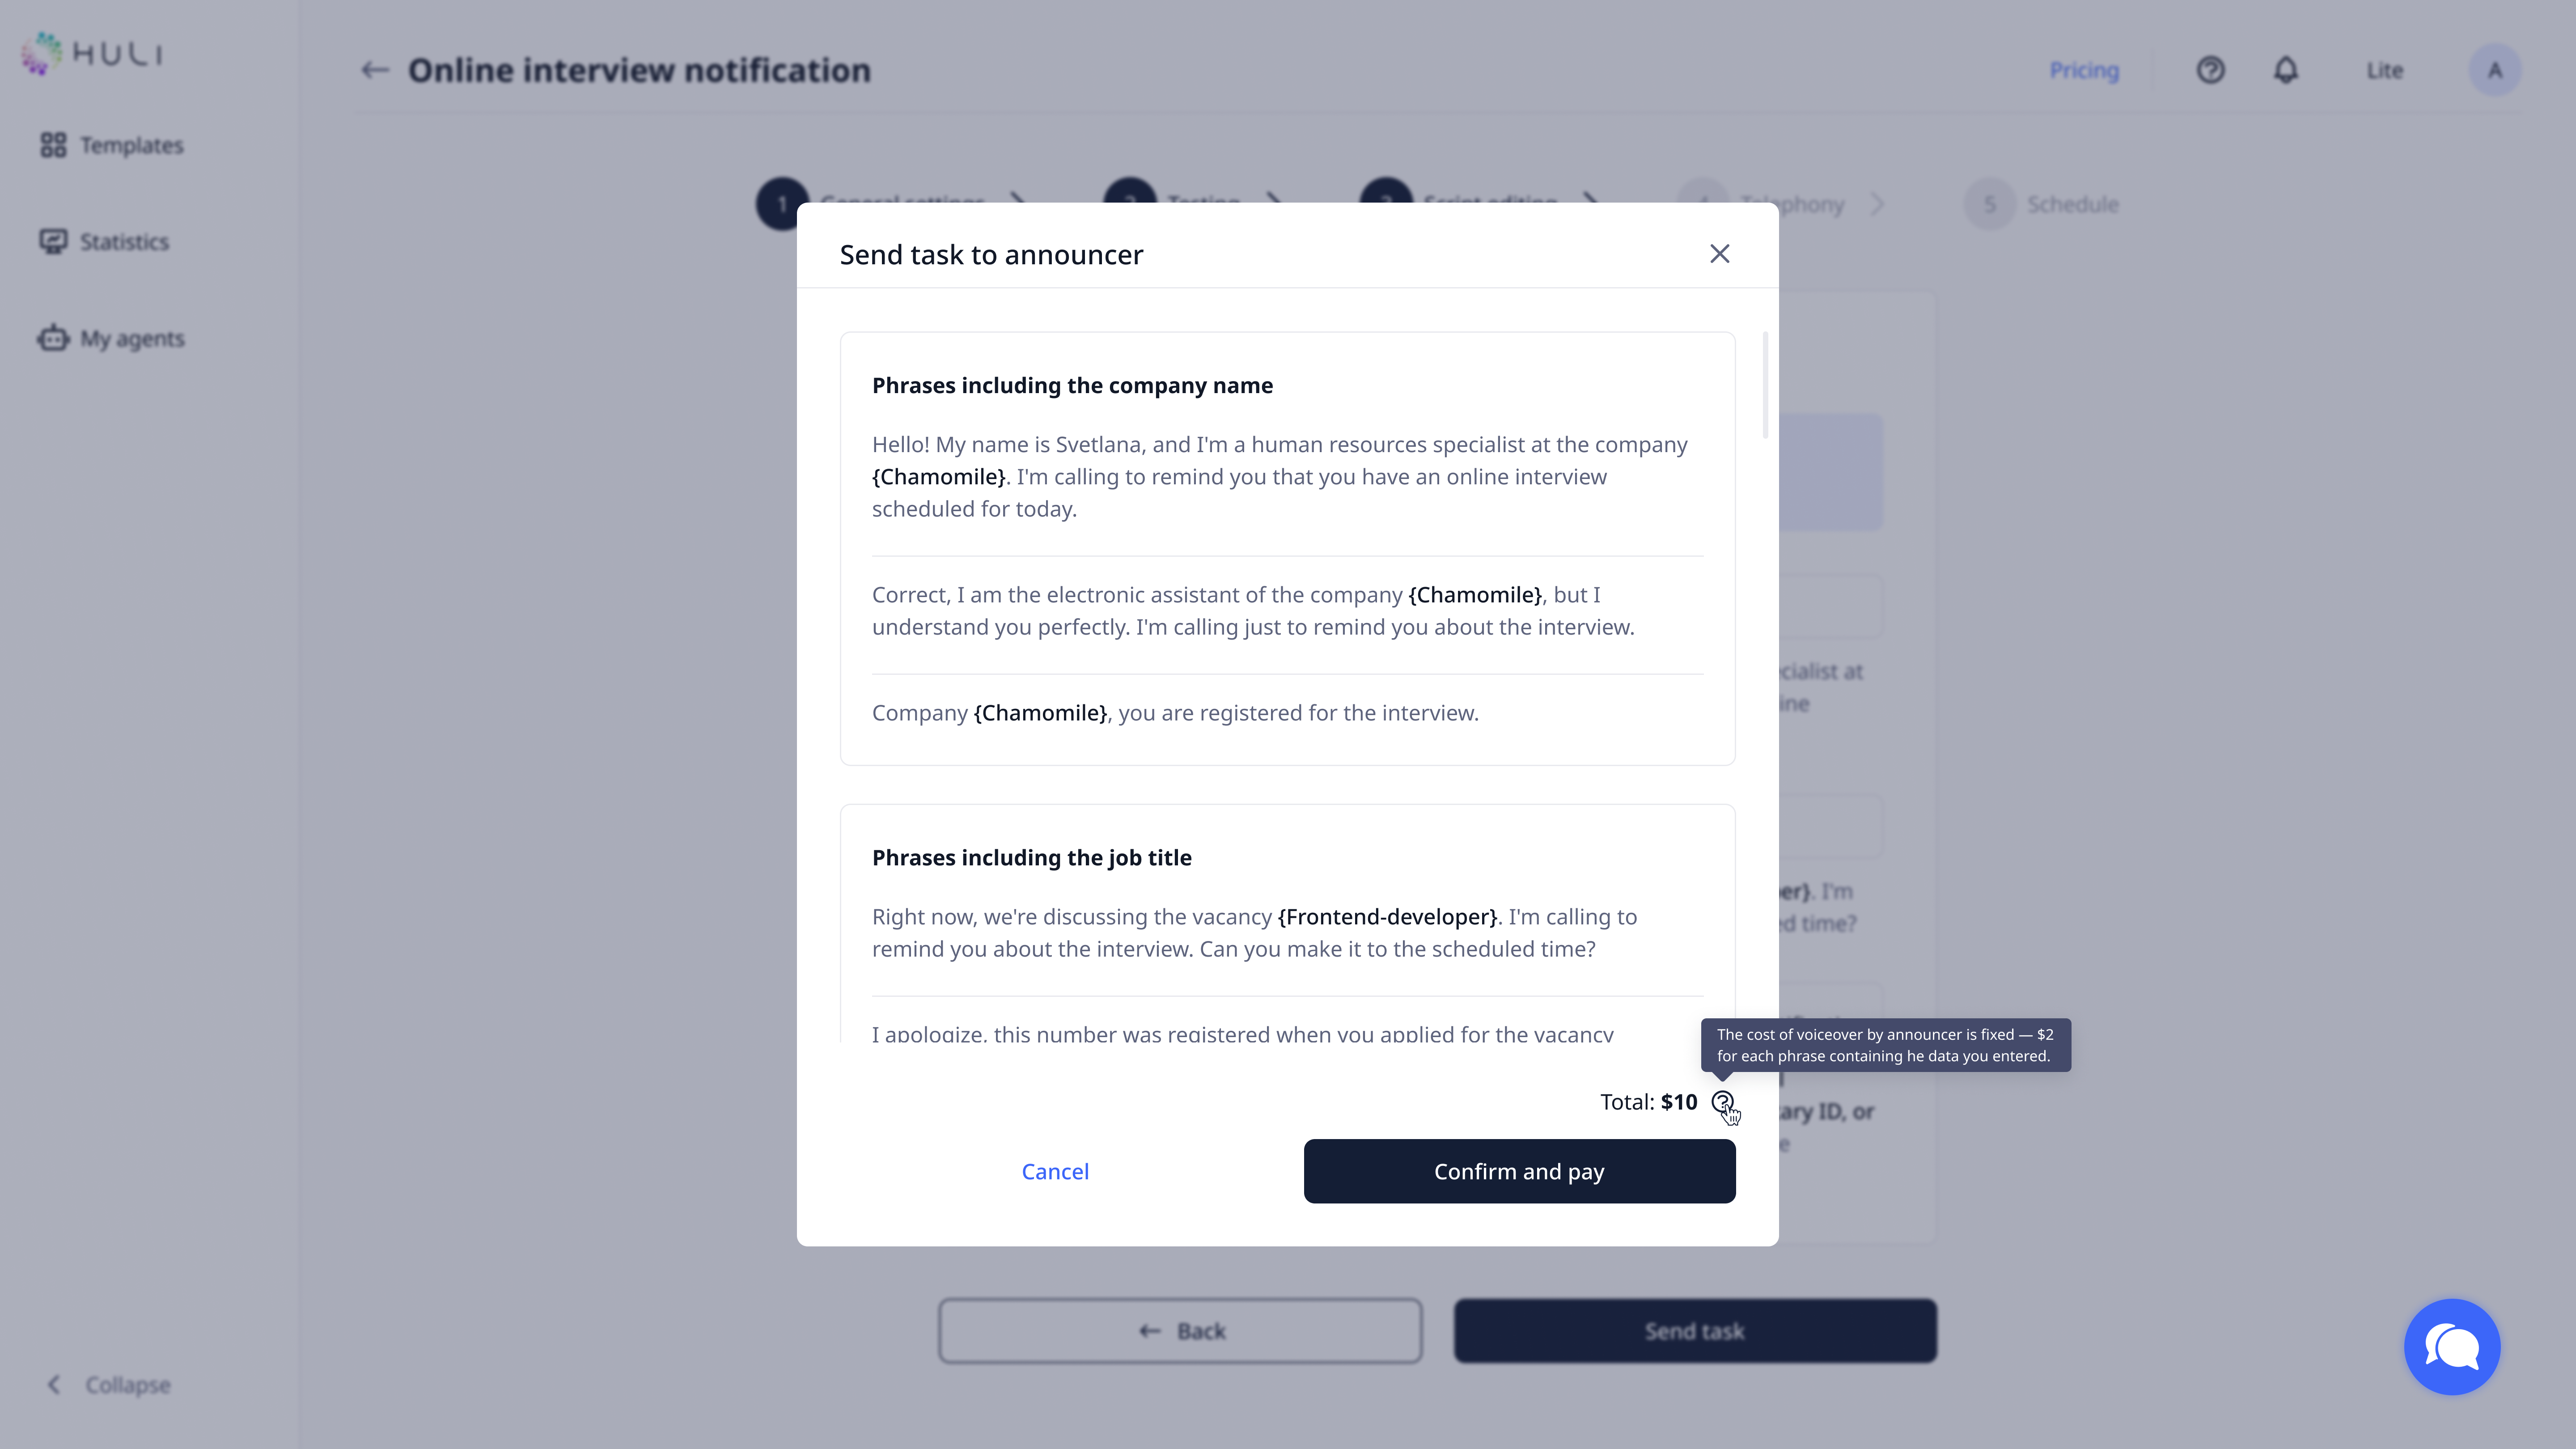The height and width of the screenshot is (1449, 2576).
Task: Click the Huli logo
Action: tap(92, 53)
